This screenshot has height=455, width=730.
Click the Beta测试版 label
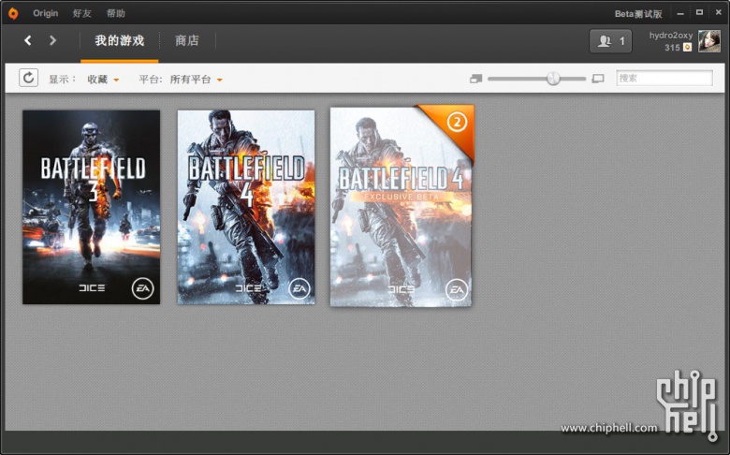coord(638,14)
